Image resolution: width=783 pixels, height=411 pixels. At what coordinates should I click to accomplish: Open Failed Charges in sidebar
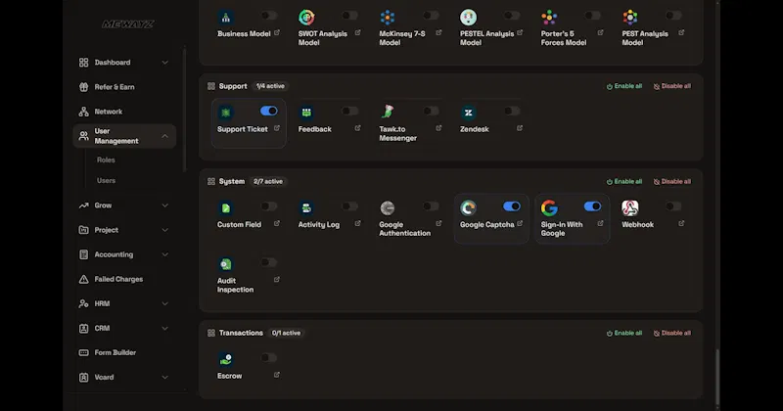click(124, 279)
